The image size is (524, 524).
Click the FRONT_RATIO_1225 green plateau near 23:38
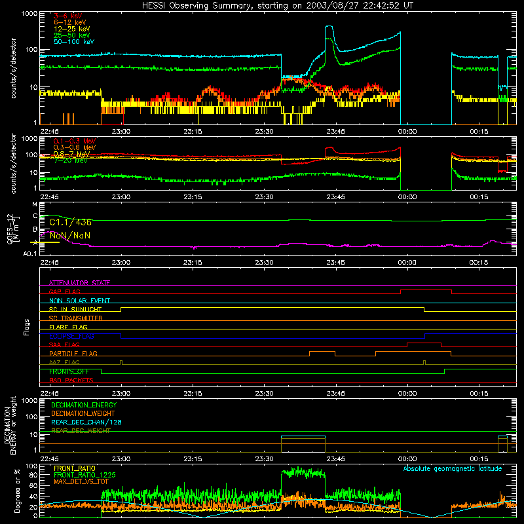pyautogui.click(x=303, y=473)
